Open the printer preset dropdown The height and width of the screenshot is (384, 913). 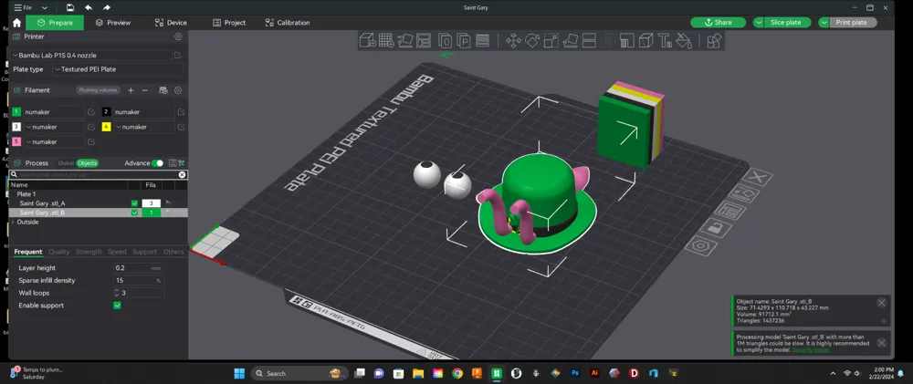[91, 56]
